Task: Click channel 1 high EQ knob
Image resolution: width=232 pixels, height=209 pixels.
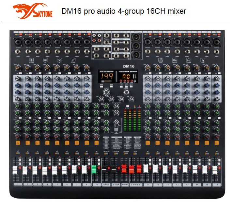Action: pos(18,78)
